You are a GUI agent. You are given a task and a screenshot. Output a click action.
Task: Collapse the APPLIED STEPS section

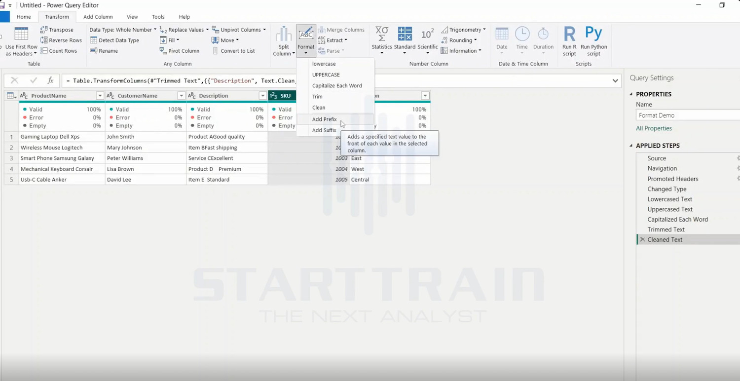(631, 146)
